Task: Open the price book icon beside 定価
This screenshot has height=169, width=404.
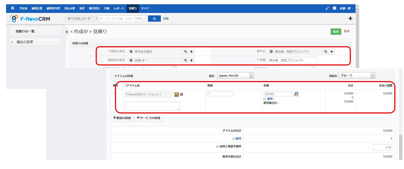Action: [296, 94]
